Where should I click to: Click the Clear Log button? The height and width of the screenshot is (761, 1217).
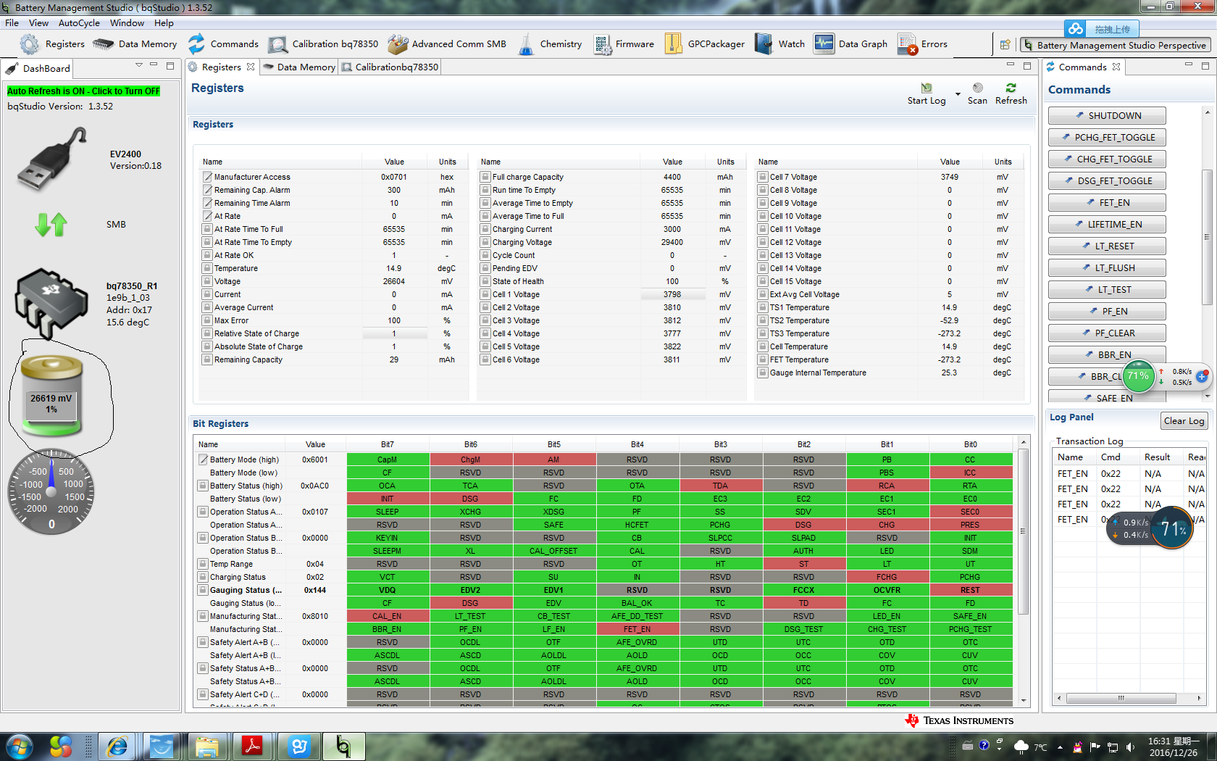click(1184, 421)
